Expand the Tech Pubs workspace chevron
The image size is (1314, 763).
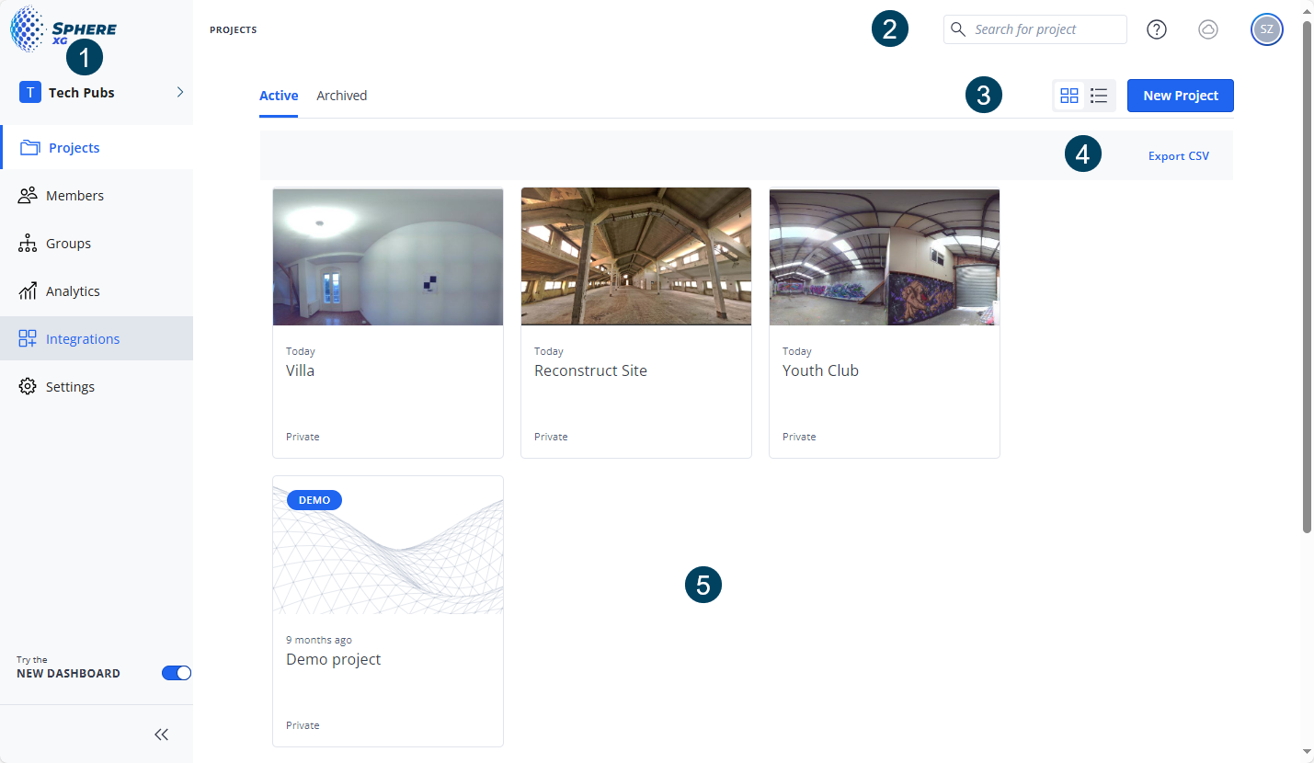[x=180, y=92]
